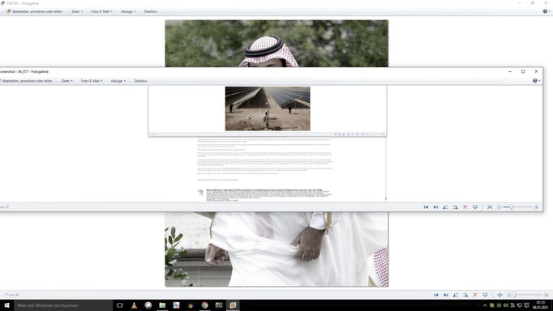Switch to Fotogalerie app on taskbar

(233, 305)
